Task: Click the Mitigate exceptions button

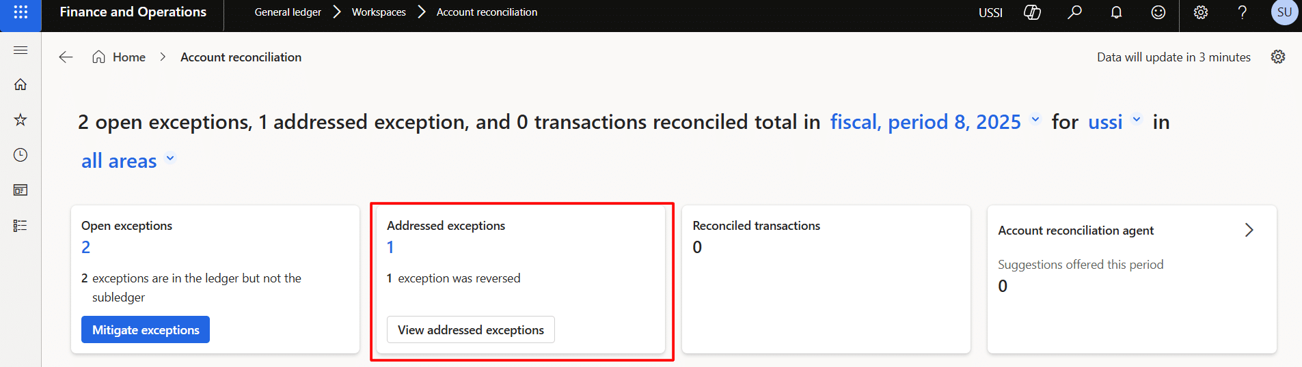Action: coord(146,329)
